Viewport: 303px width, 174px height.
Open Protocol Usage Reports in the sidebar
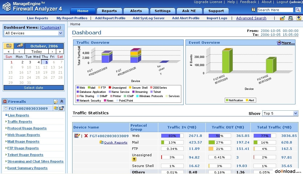point(27,128)
